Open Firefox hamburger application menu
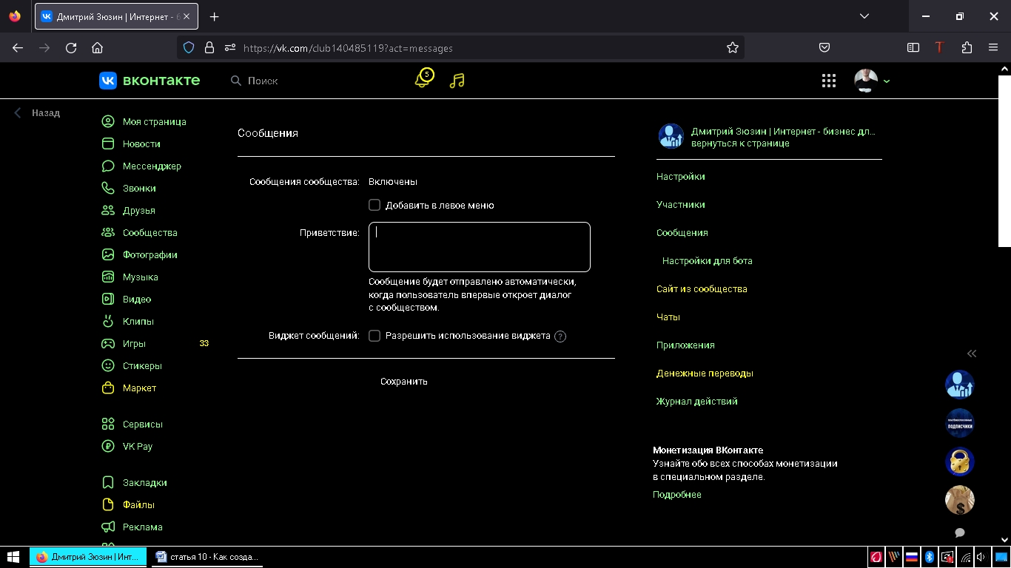The width and height of the screenshot is (1011, 568). click(993, 47)
